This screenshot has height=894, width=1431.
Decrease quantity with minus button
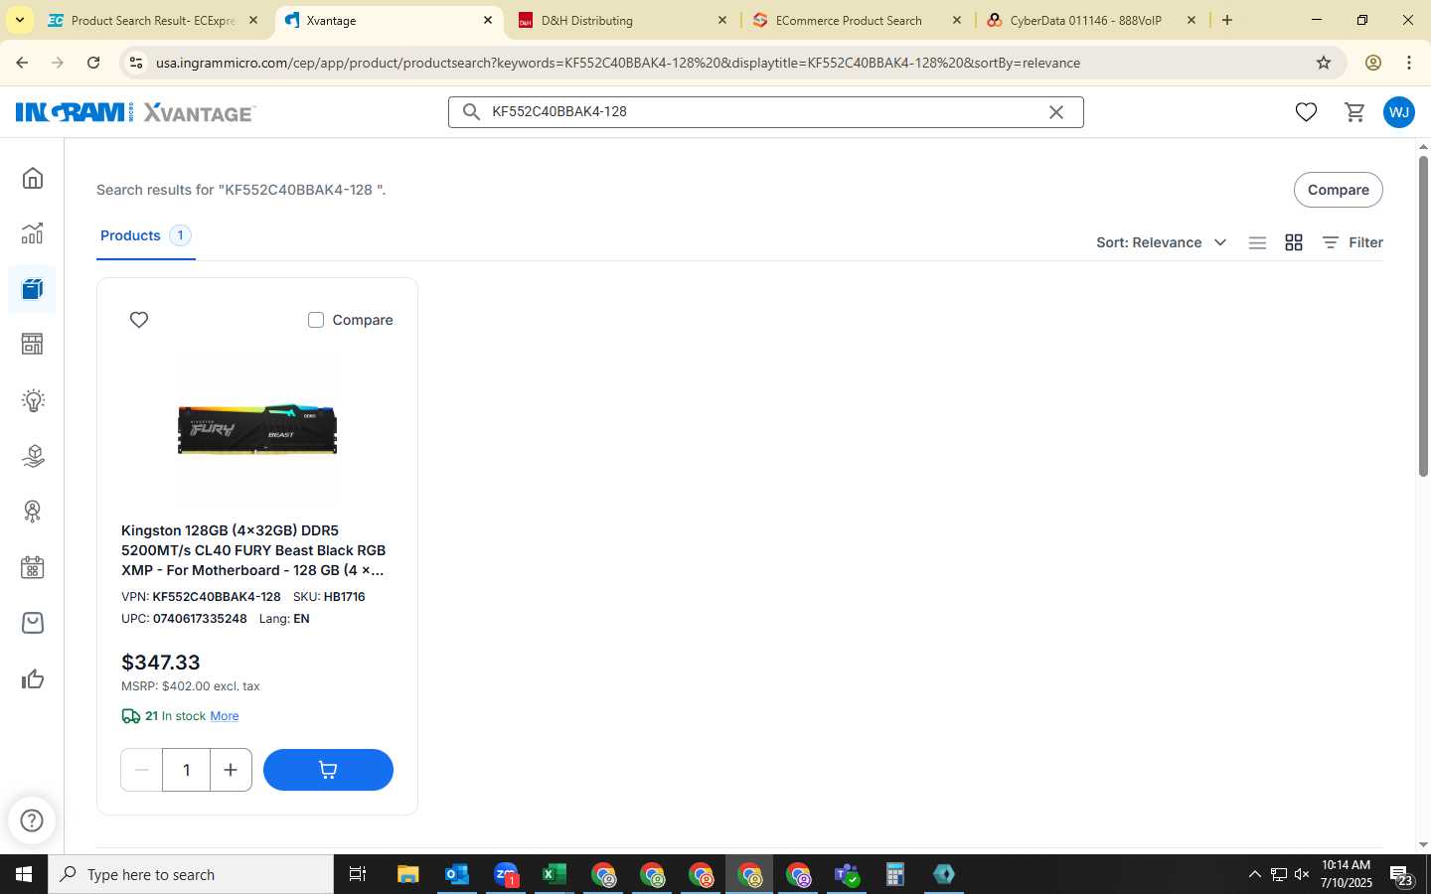click(141, 770)
